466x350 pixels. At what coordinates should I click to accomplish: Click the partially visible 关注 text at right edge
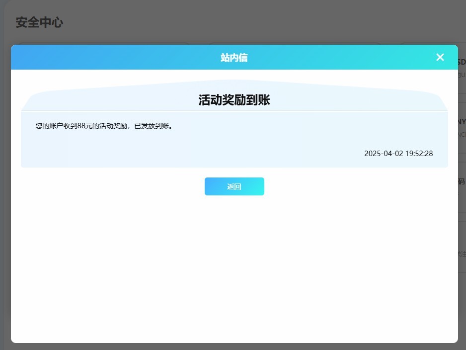(462, 254)
